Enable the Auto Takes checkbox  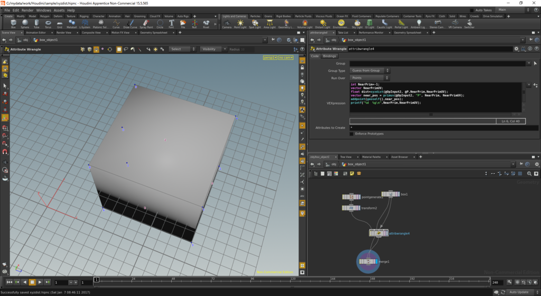pyautogui.click(x=472, y=10)
